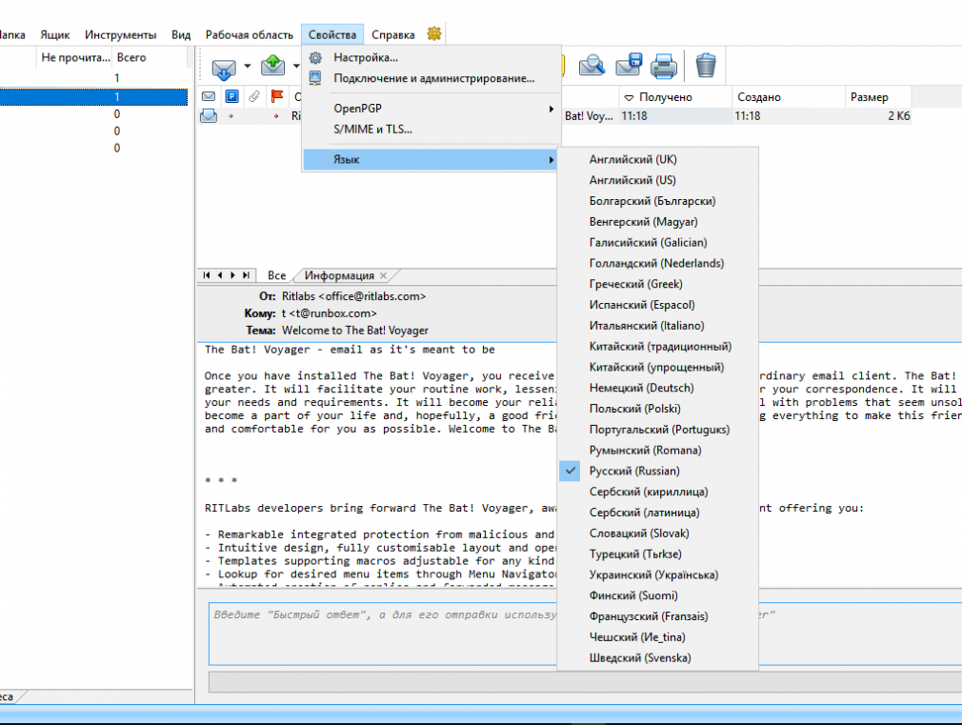Select the highlighted folder row

pos(93,97)
